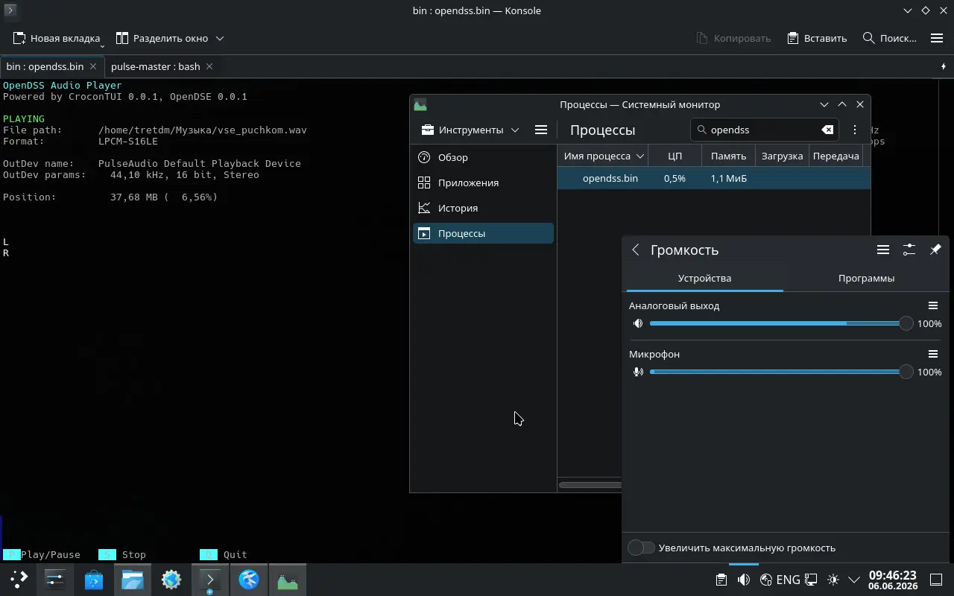
Task: Open the System Settings taskbar icon
Action: coord(55,579)
